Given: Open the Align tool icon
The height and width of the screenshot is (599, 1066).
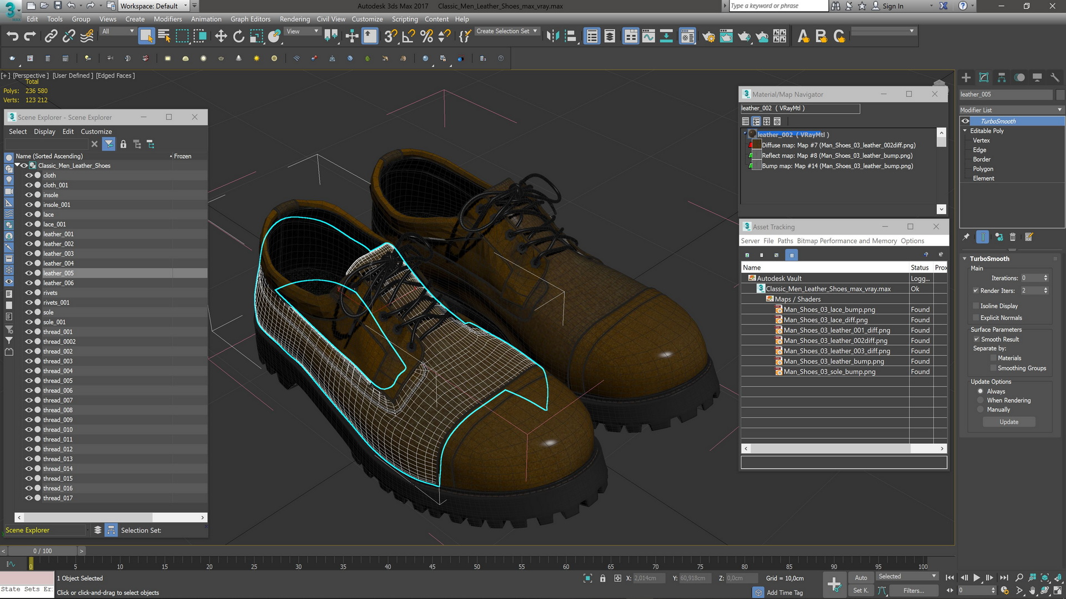Looking at the screenshot, I should (571, 37).
